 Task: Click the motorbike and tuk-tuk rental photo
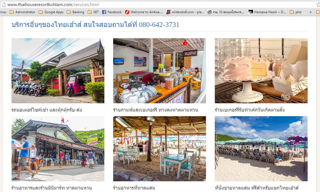click(58, 71)
